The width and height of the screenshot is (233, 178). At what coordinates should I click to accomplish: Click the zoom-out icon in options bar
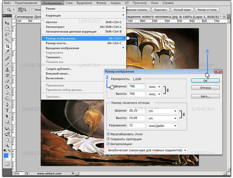tap(25, 10)
